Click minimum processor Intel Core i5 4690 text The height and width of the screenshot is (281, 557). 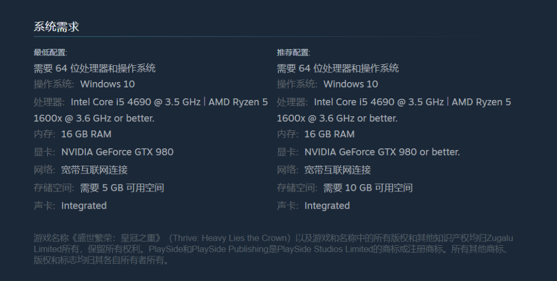(169, 102)
